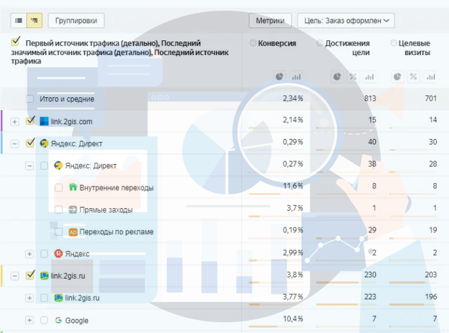Check the Google row checkbox

point(44,320)
